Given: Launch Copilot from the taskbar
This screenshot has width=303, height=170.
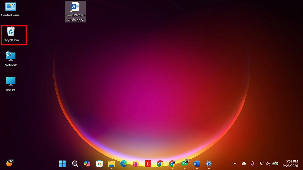Looking at the screenshot, I should coord(87,164).
